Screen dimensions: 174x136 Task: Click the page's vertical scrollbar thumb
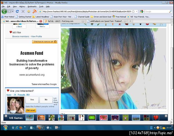coord(172,68)
